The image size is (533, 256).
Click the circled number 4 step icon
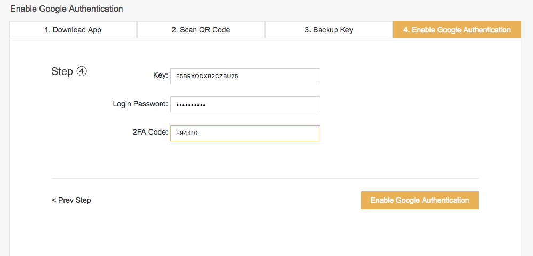(x=82, y=71)
